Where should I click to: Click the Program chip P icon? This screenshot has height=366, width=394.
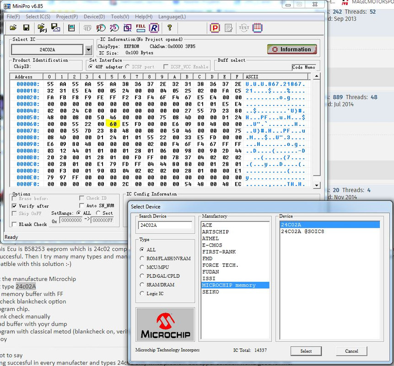pos(215,28)
